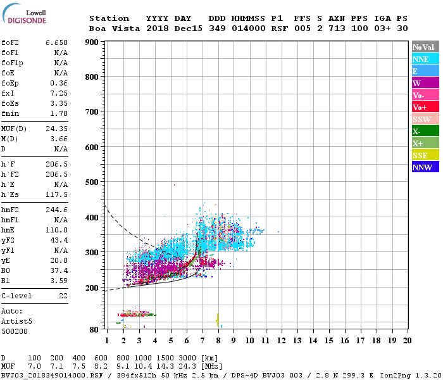Select the X+ light green legend swatch
Viewport: 443px width, 380px height.
pyautogui.click(x=425, y=143)
